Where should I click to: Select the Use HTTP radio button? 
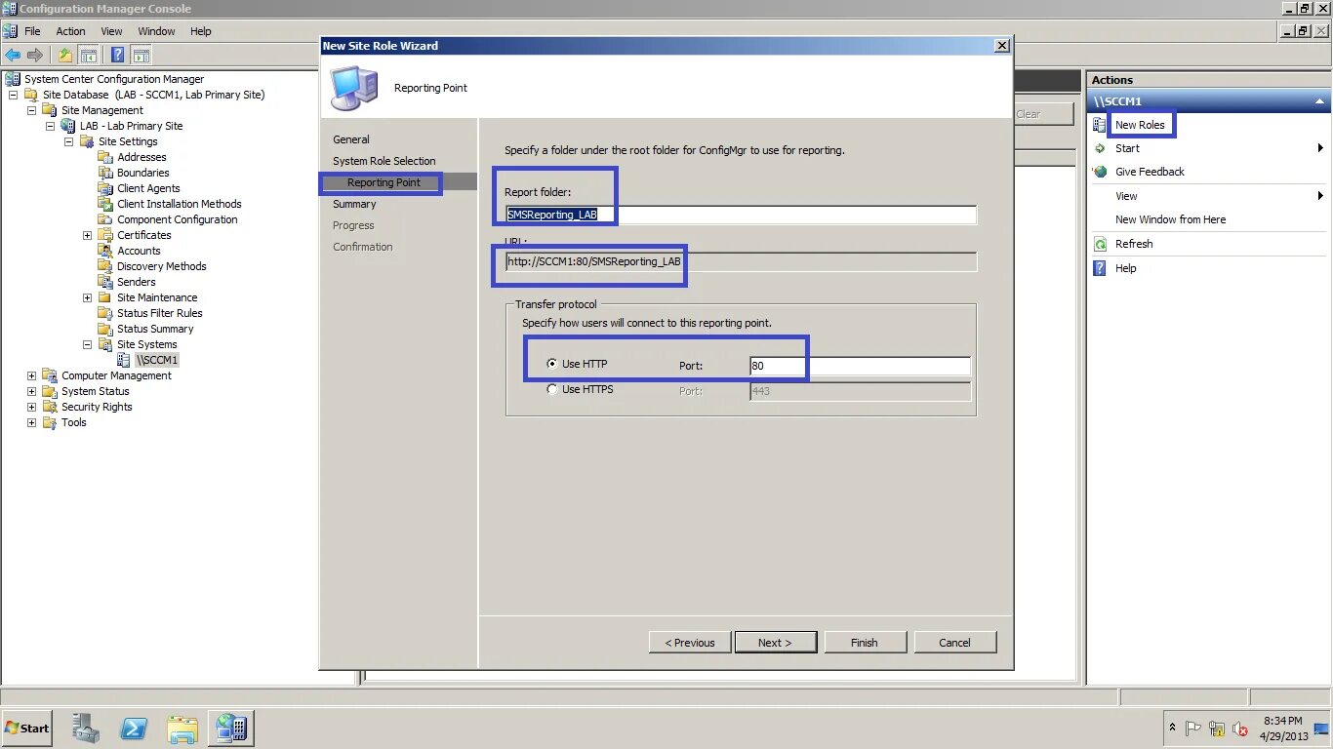pyautogui.click(x=552, y=364)
